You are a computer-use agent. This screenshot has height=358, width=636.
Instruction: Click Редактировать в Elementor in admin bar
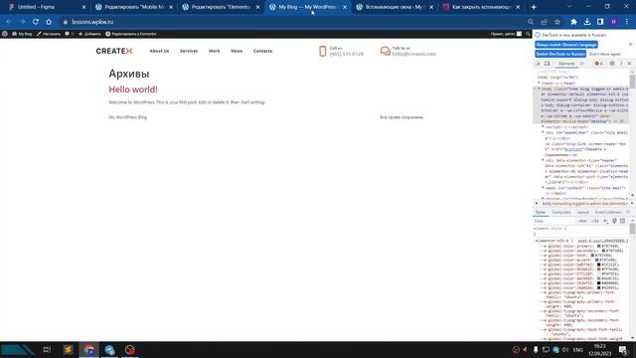(130, 34)
